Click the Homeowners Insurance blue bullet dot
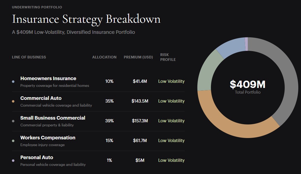The image size is (301, 174). click(x=13, y=81)
